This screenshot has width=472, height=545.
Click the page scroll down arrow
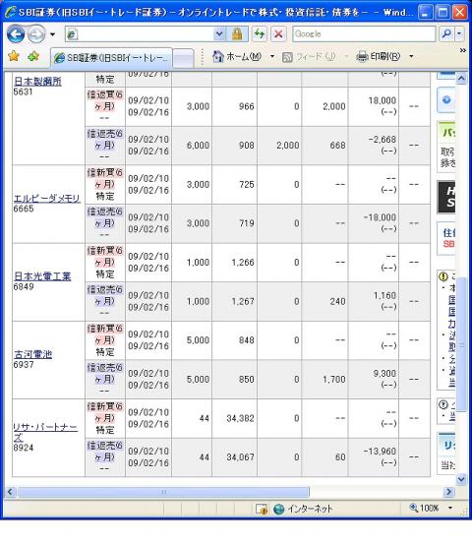coord(461,479)
